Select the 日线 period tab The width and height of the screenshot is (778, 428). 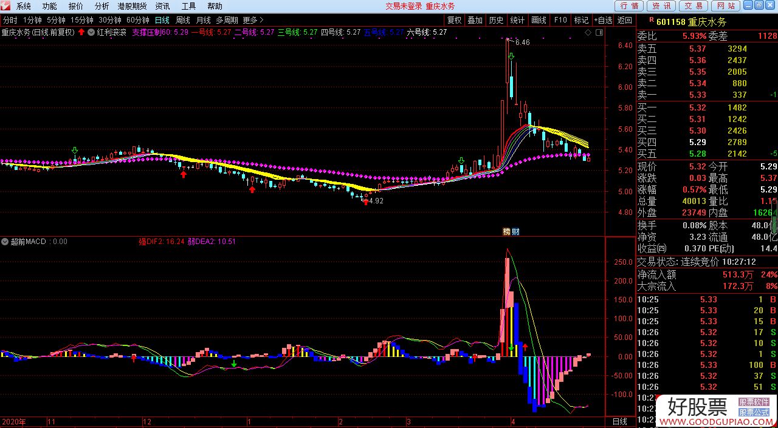coord(162,20)
